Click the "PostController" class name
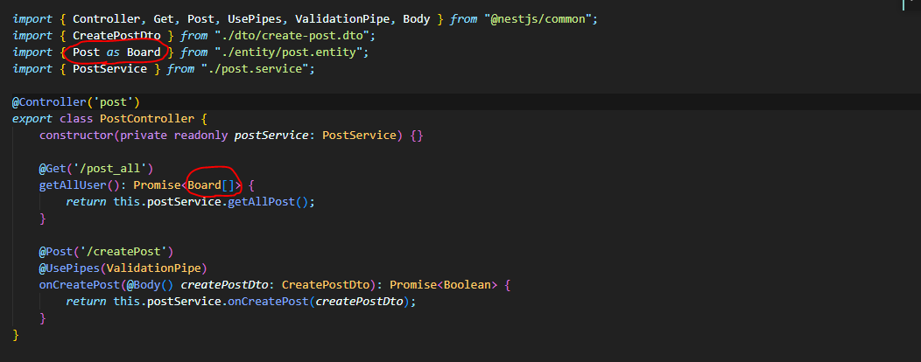The image size is (921, 362). pyautogui.click(x=147, y=119)
